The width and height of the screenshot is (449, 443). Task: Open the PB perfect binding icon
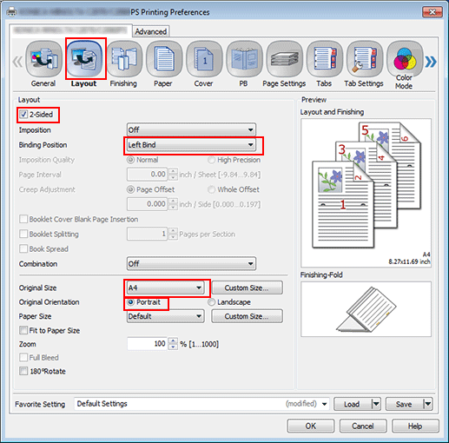(244, 59)
